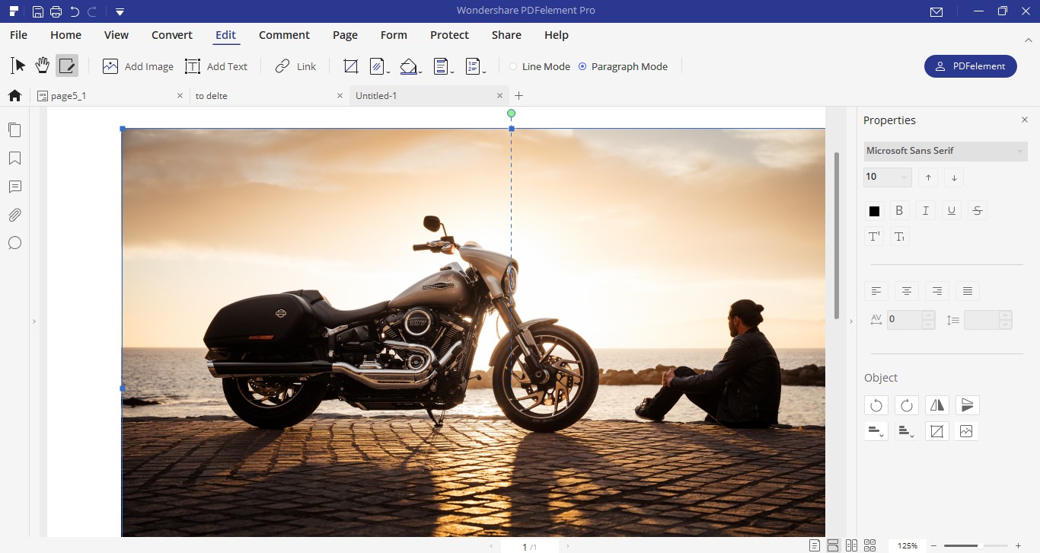
Task: Collapse the Properties panel arrow
Action: coord(851,321)
